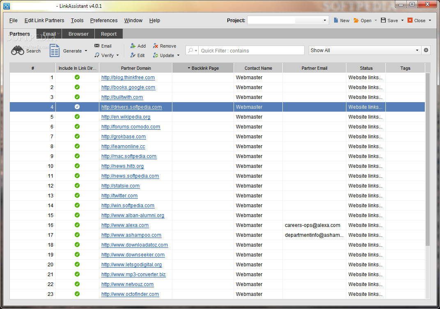Open the Preferences menu
The image size is (440, 309).
click(104, 20)
